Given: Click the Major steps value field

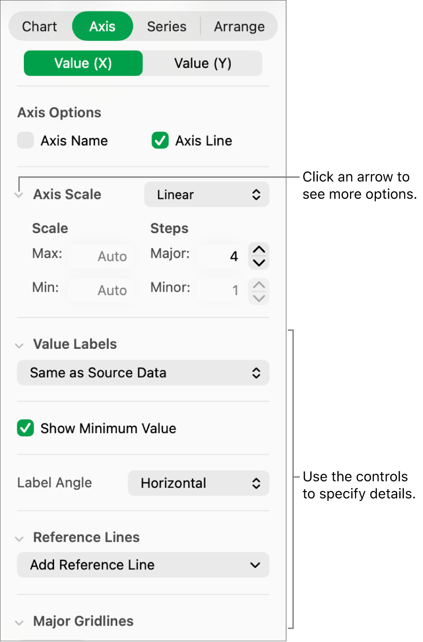Looking at the screenshot, I should (x=220, y=256).
